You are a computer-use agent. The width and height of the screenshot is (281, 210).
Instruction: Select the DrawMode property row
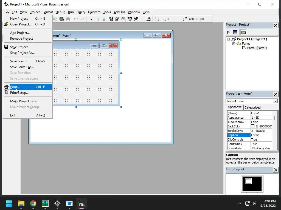(250, 148)
